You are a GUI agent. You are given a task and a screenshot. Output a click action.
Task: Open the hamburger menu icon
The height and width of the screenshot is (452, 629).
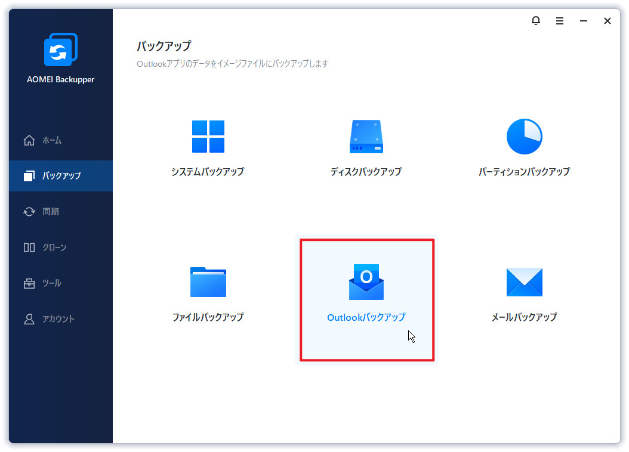click(560, 21)
